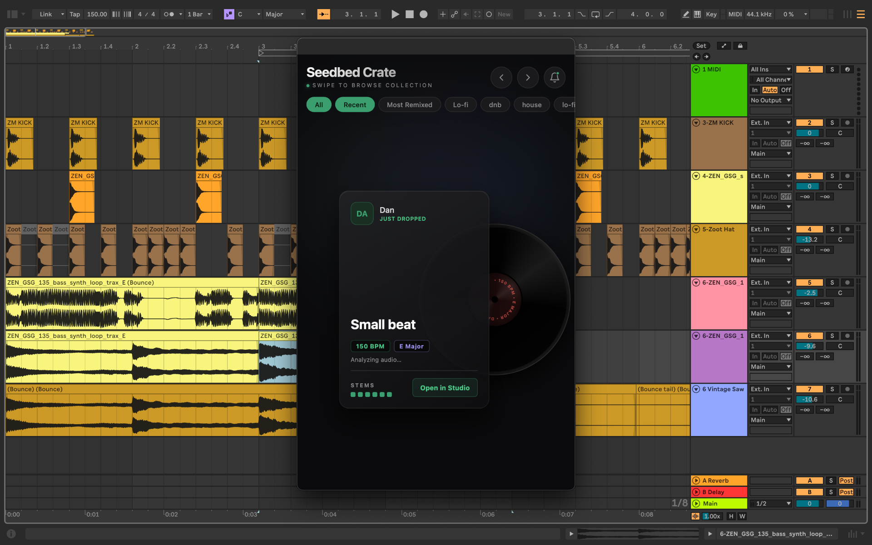Open the Main output dropdown on 6 Vintage Saw
The width and height of the screenshot is (872, 545).
click(771, 420)
